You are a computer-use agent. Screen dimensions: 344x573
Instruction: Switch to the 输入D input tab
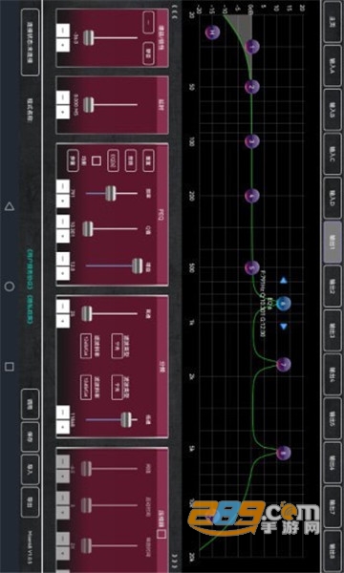[333, 197]
